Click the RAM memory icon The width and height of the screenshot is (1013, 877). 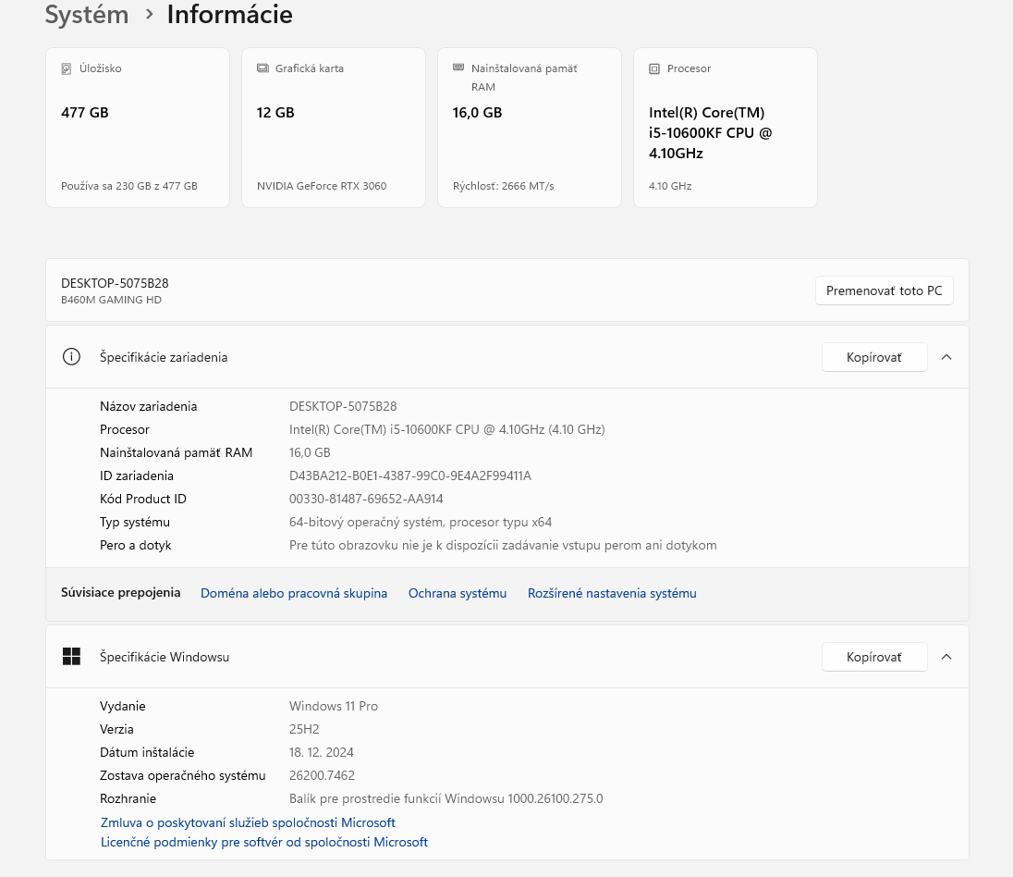(x=458, y=68)
